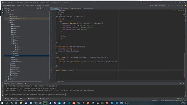Select the Local terminal tab
Viewport: 187px width, 105px height.
[x=12, y=84]
